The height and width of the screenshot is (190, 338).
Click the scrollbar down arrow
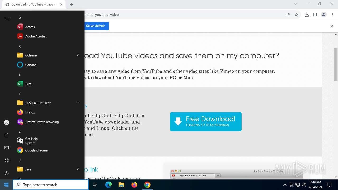coord(336,177)
